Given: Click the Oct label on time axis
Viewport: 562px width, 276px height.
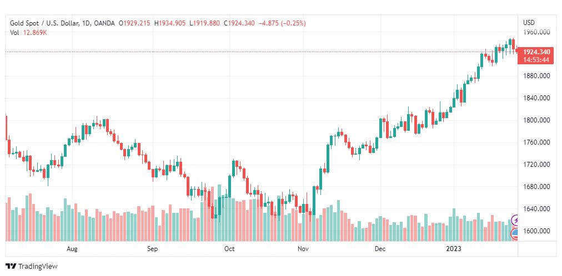Looking at the screenshot, I should (229, 249).
